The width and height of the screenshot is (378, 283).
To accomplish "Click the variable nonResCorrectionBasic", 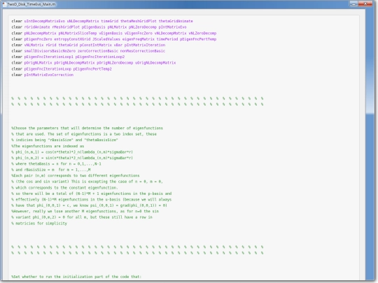I will [x=143, y=51].
